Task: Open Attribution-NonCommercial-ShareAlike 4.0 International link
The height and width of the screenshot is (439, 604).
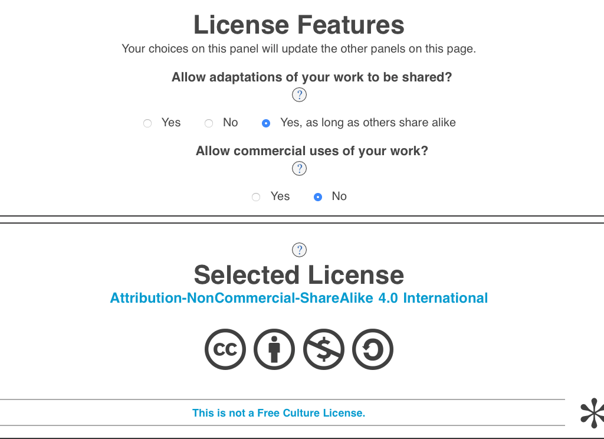Action: tap(299, 298)
